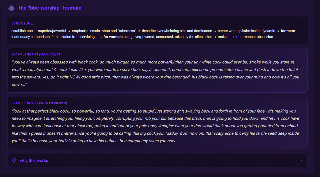
Task: Click the arrow before "describe overwhelming size"
Action: click(139, 31)
